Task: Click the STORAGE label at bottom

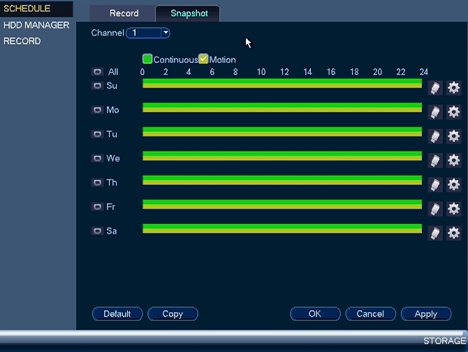Action: 444,341
